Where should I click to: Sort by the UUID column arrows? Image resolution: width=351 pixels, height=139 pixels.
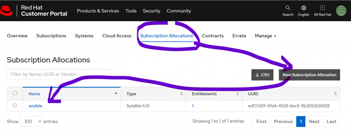335,94
